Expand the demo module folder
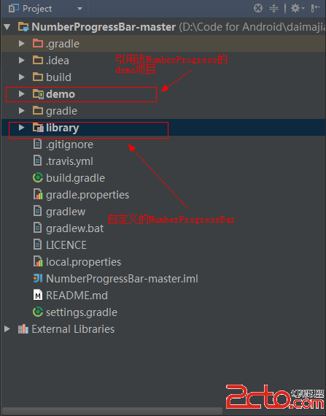The width and height of the screenshot is (326, 416). point(21,94)
